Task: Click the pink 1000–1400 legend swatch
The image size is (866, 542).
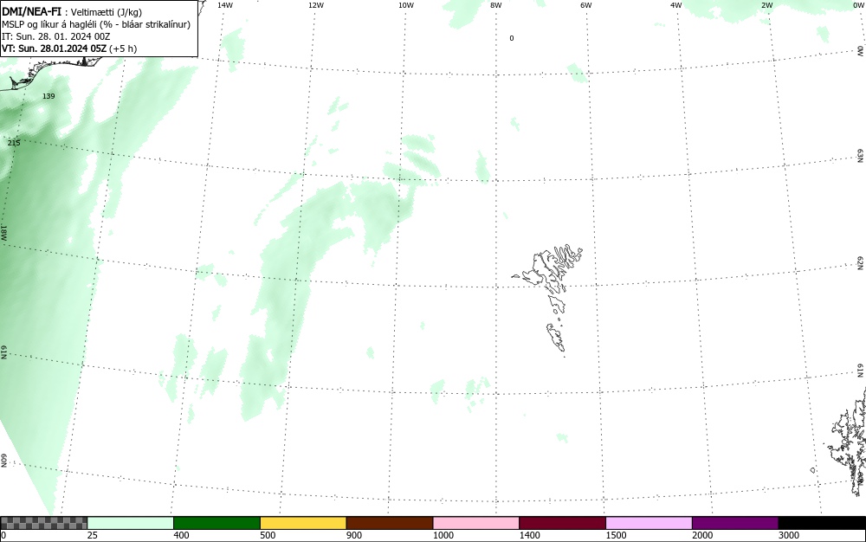Action: (x=476, y=523)
